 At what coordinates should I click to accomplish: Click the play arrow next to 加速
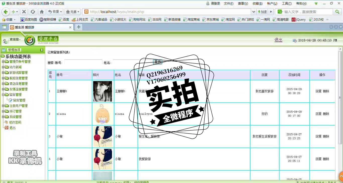[x=271, y=12]
